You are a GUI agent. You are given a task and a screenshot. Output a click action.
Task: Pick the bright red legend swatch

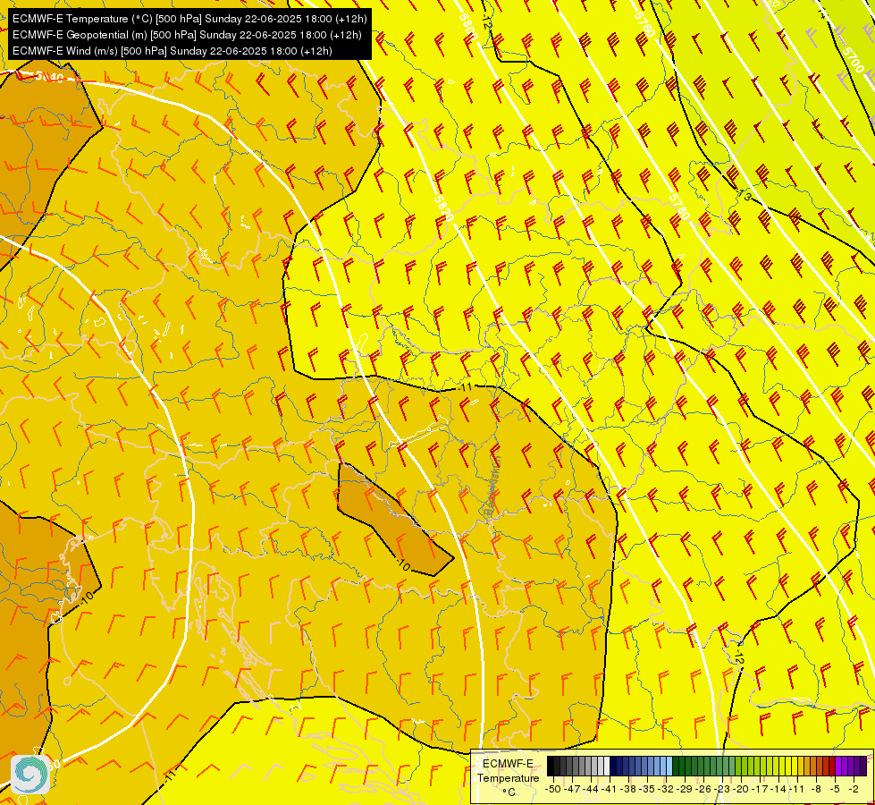coord(832,766)
